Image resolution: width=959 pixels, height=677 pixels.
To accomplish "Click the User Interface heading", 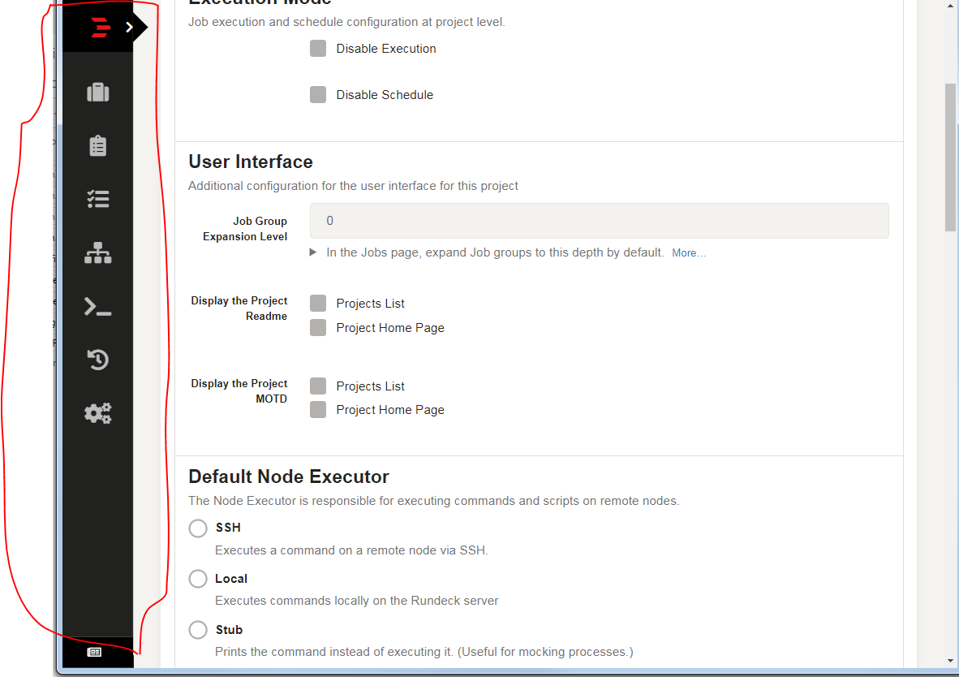I will [251, 162].
